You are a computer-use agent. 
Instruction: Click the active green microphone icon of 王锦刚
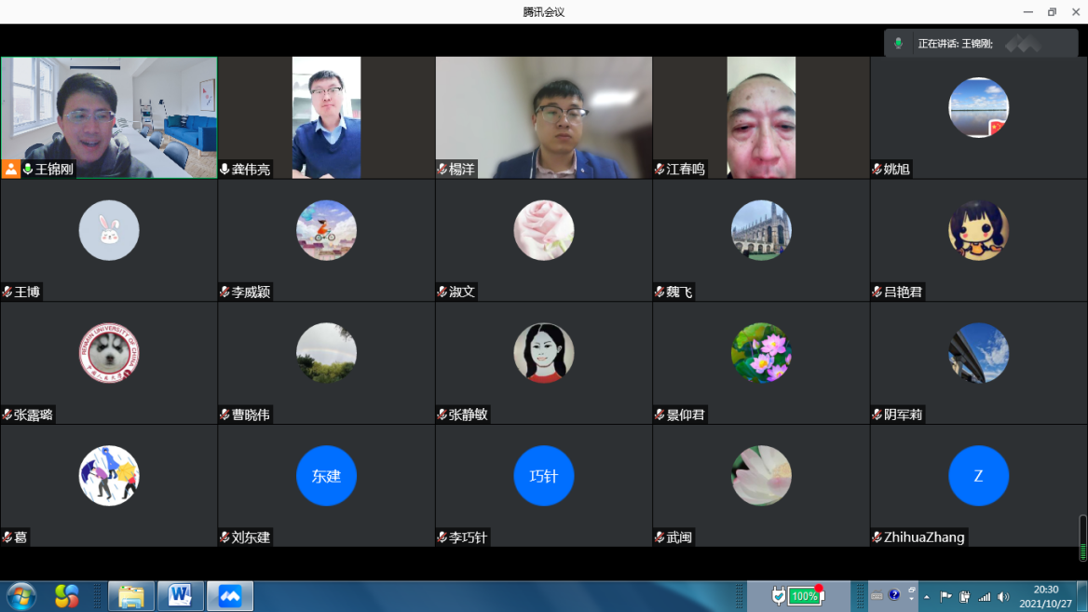coord(28,169)
